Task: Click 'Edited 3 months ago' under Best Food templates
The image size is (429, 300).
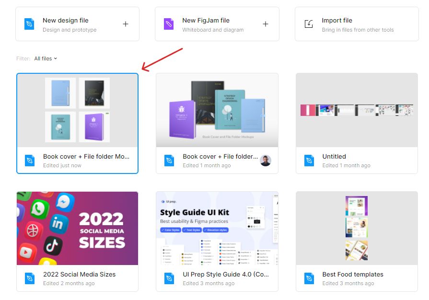Action: (348, 283)
